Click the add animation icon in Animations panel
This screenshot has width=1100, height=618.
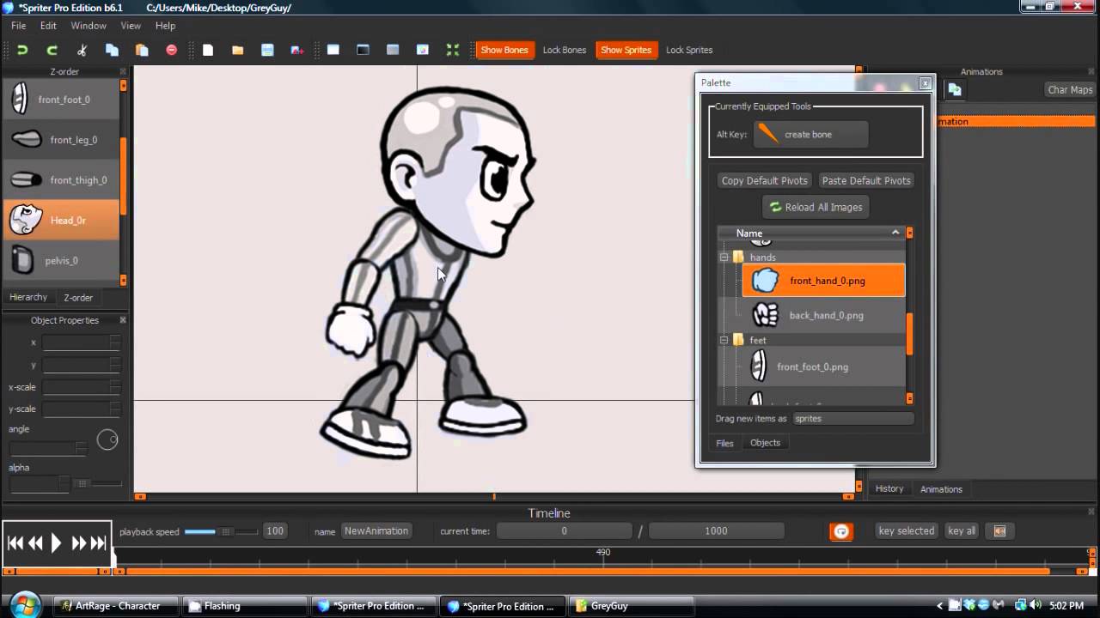[955, 89]
